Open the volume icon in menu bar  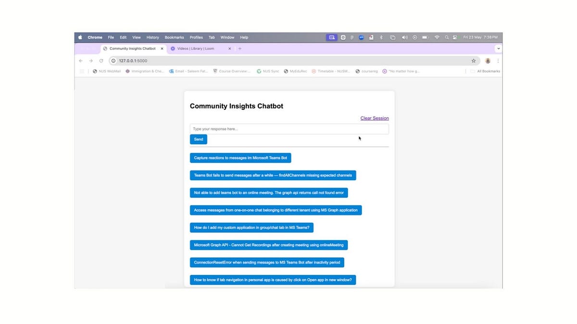click(404, 37)
